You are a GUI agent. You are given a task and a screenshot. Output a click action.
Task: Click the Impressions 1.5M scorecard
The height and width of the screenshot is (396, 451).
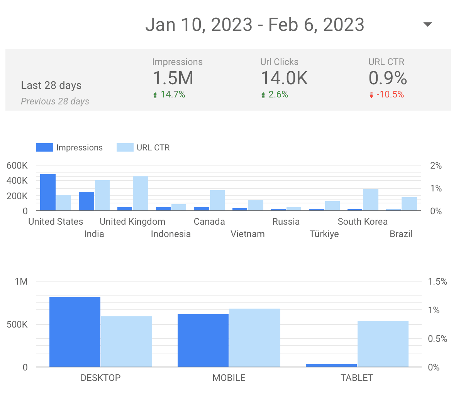coord(173,78)
